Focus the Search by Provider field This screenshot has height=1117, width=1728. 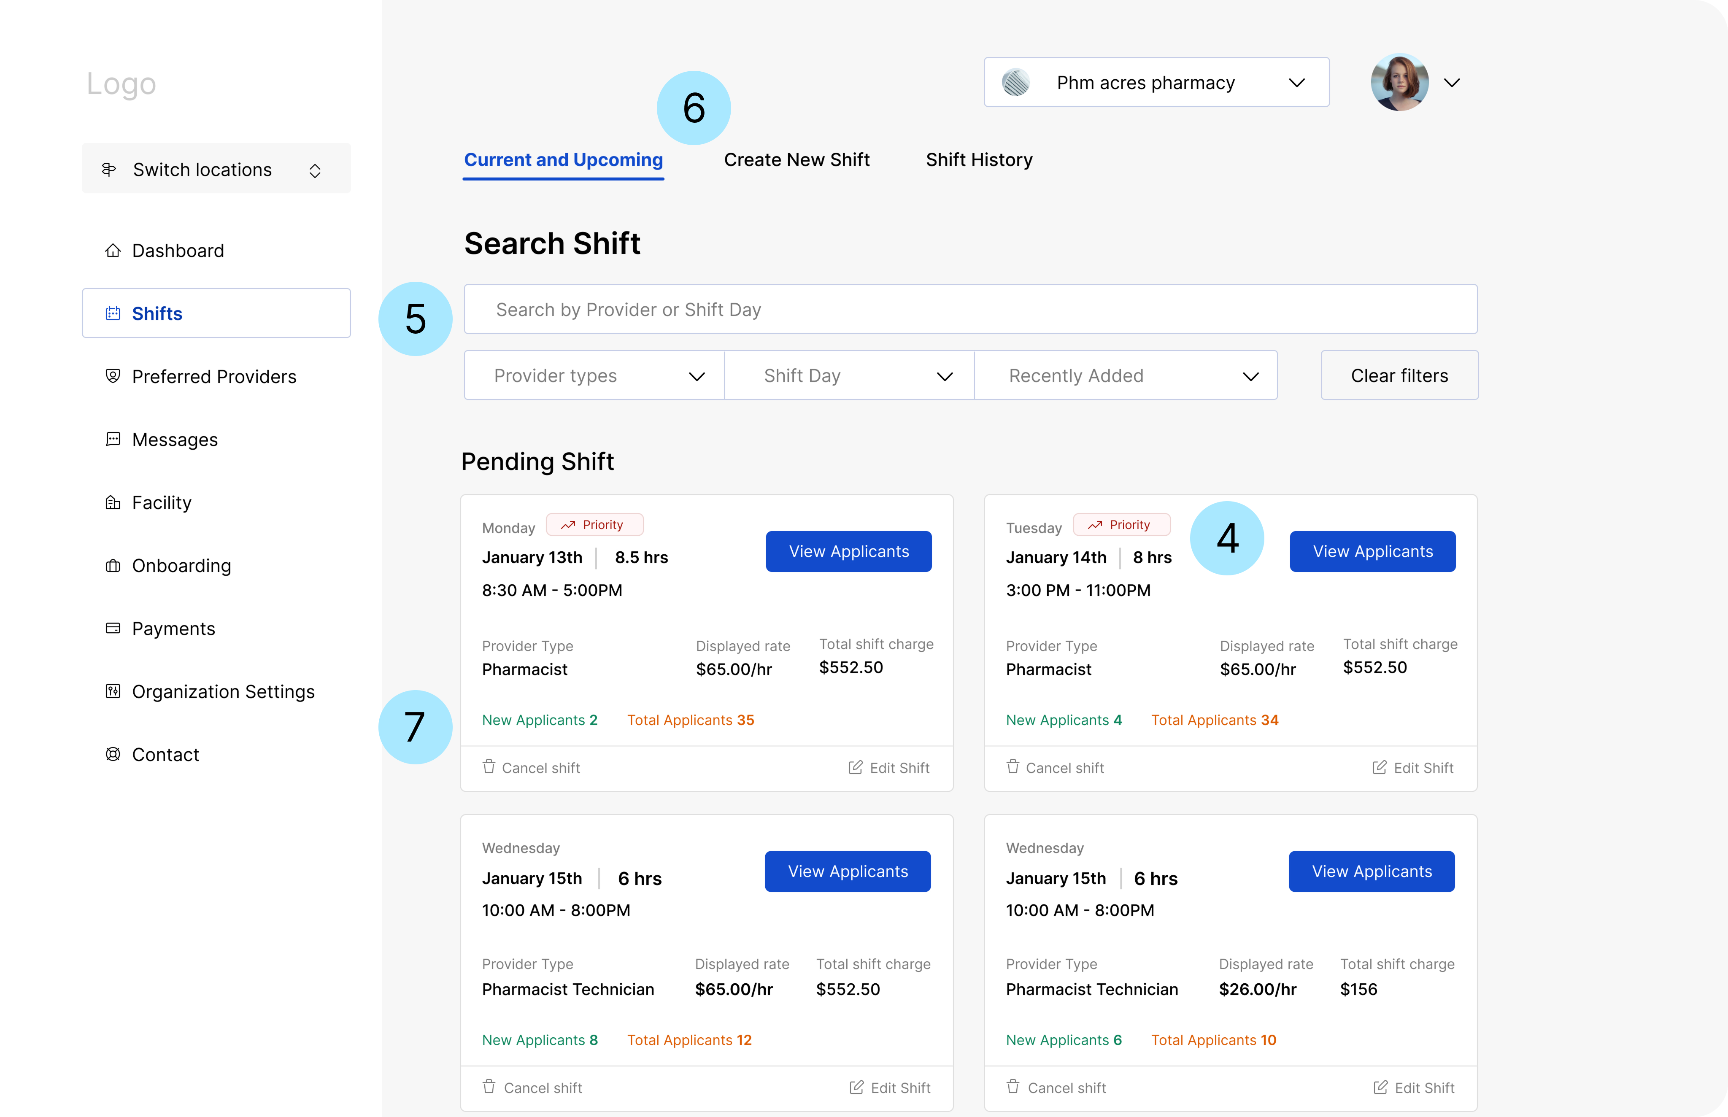point(970,310)
